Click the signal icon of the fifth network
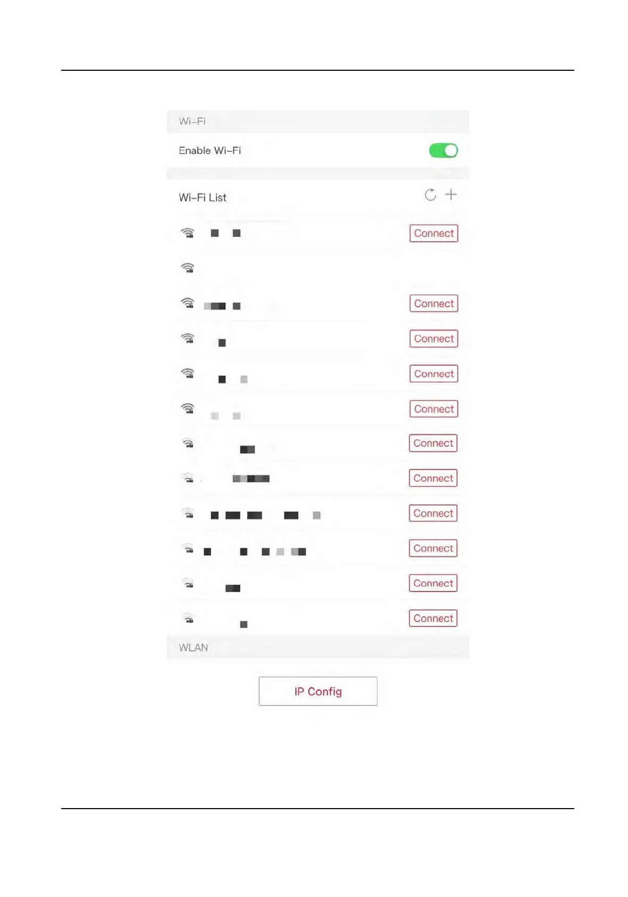Screen dimensions: 628x897 (x=188, y=373)
